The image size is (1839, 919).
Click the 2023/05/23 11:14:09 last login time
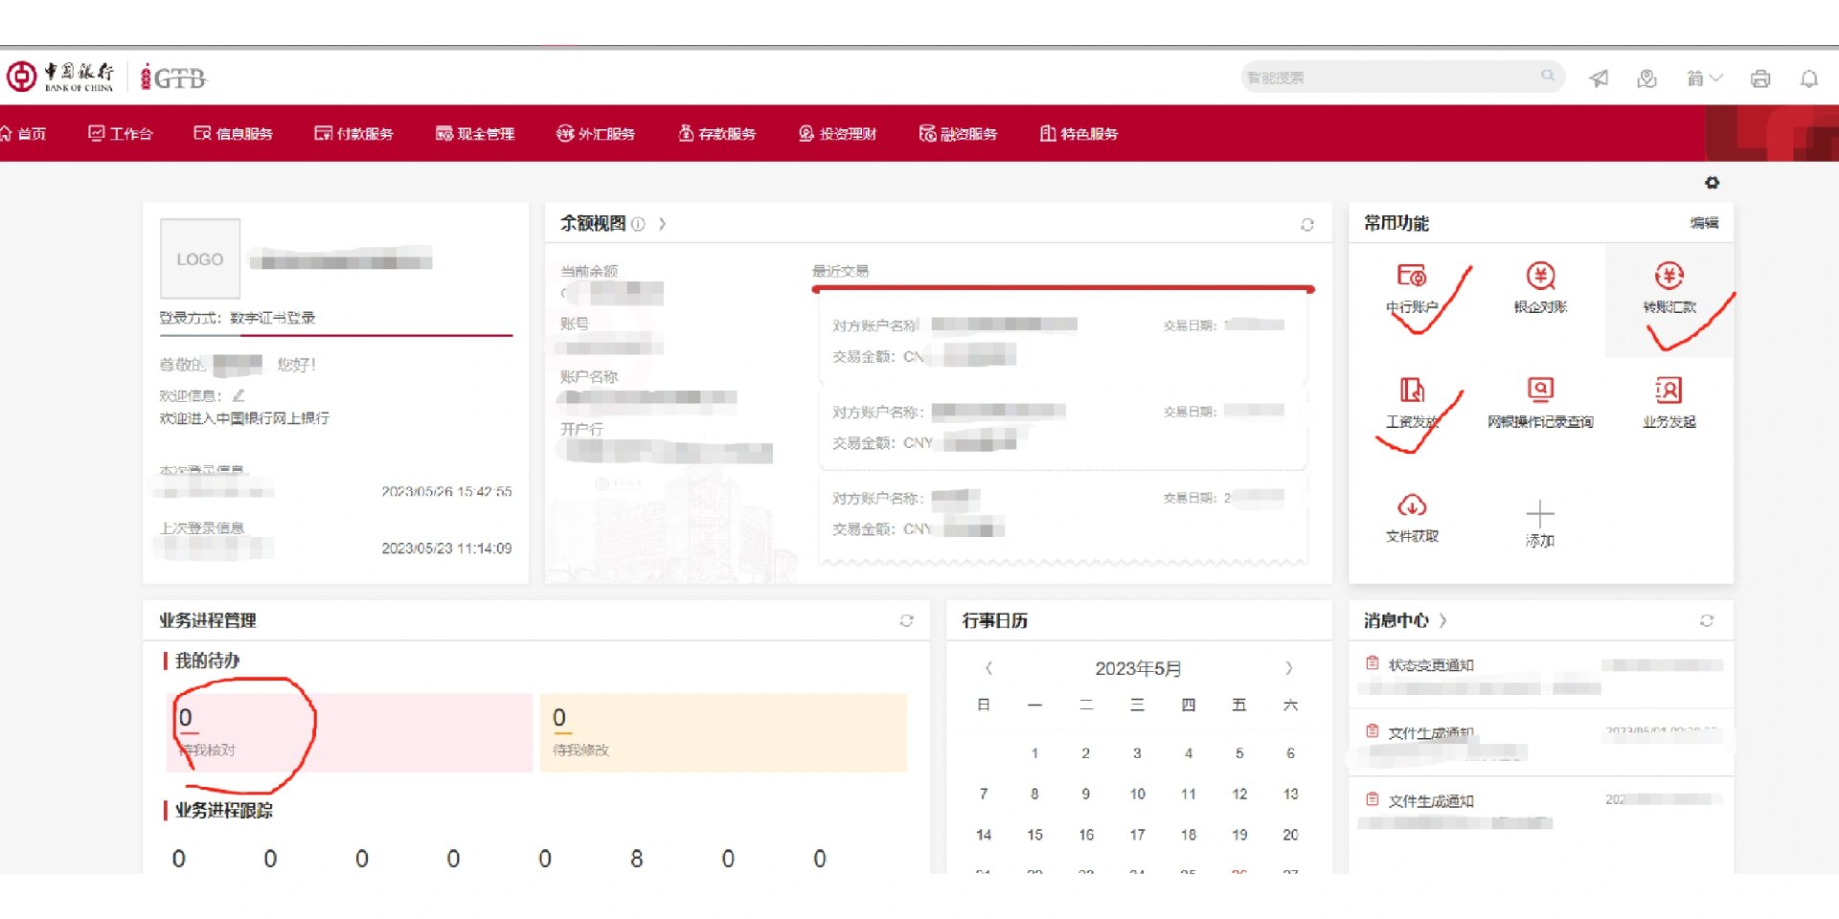(446, 549)
